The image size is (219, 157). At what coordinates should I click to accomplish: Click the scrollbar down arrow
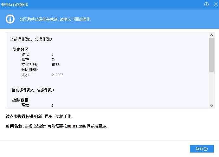pos(211,106)
